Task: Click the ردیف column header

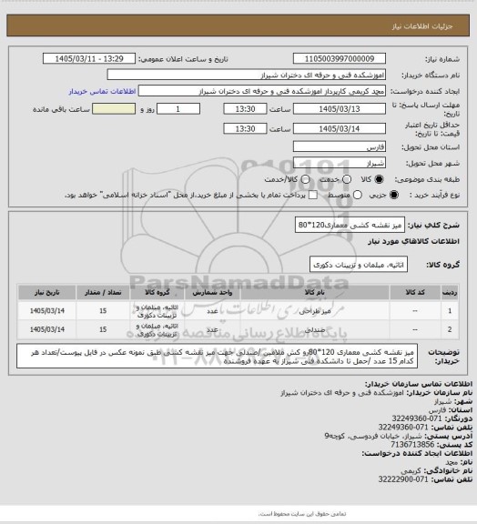Action: pyautogui.click(x=450, y=292)
